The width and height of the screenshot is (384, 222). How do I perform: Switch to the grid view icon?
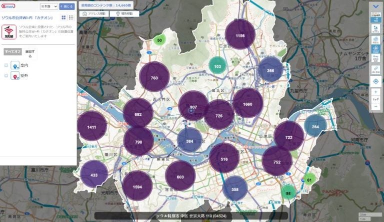[64, 18]
